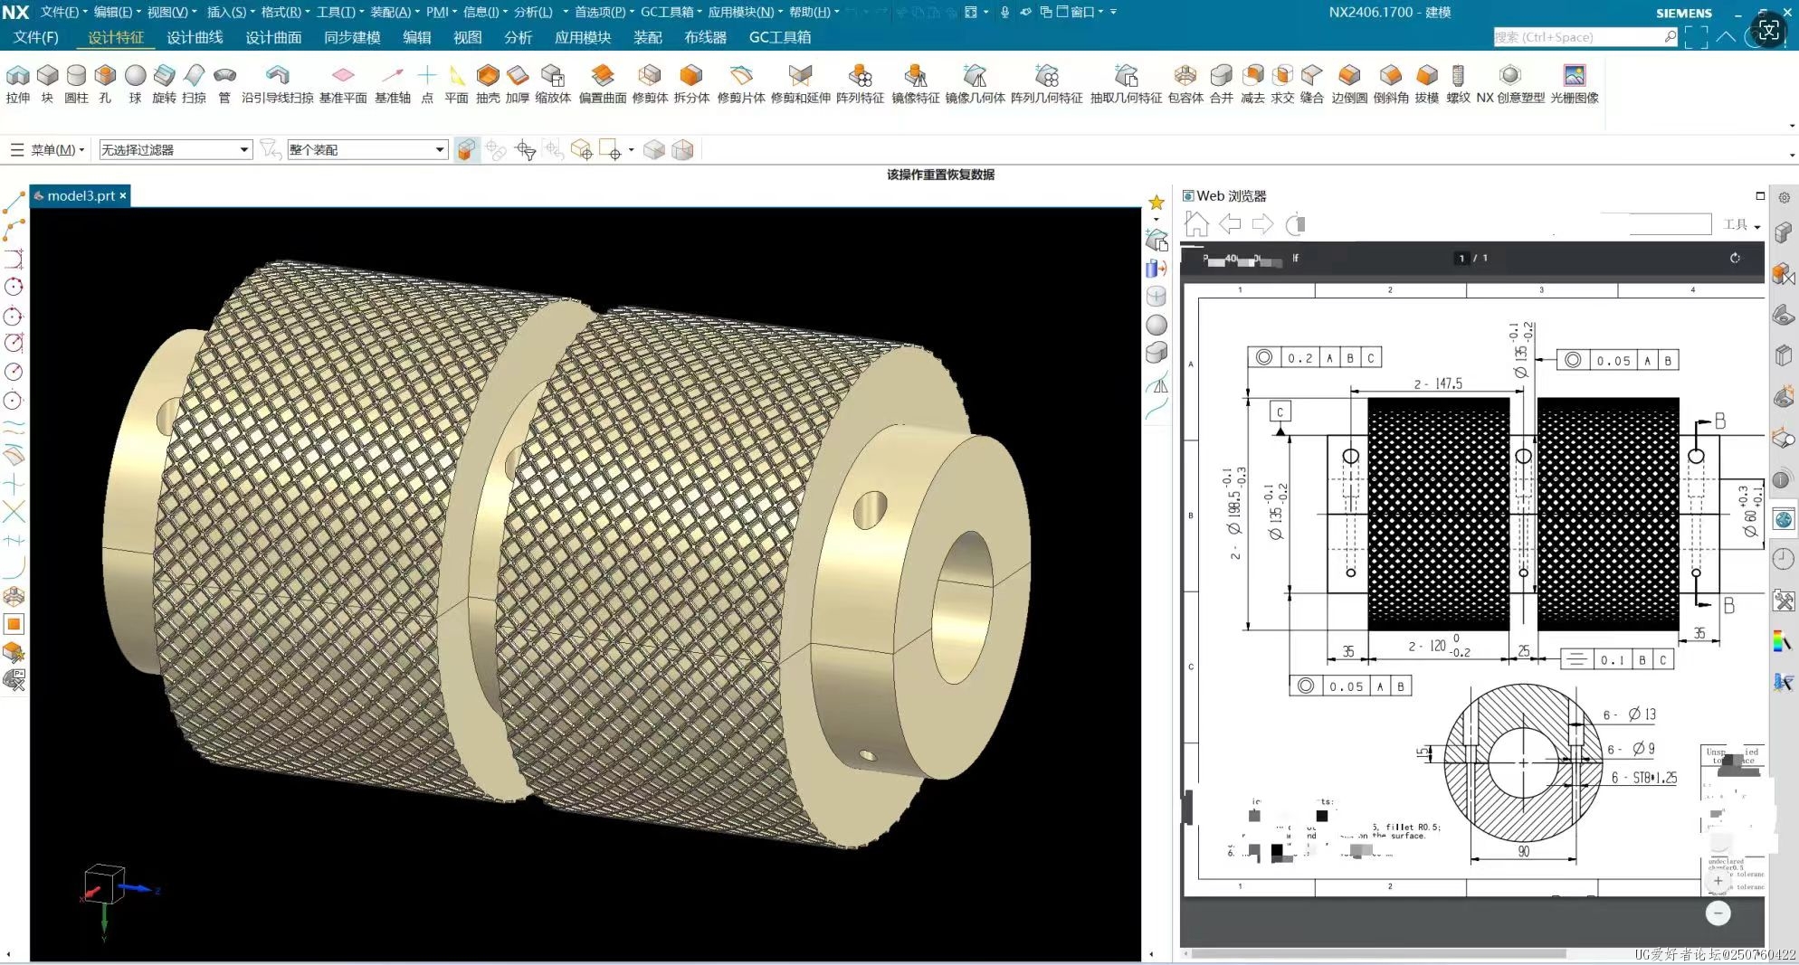This screenshot has width=1799, height=965.
Task: Click the 合并 (Unite) boolean icon
Action: (x=1222, y=83)
